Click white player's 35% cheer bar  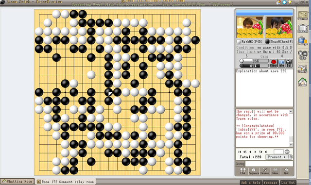pos(254,61)
